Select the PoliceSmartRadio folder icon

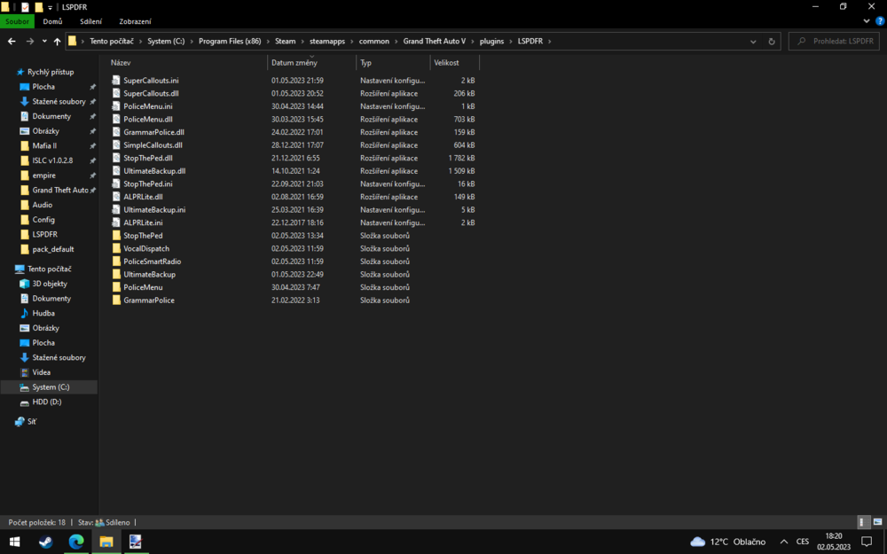(116, 261)
